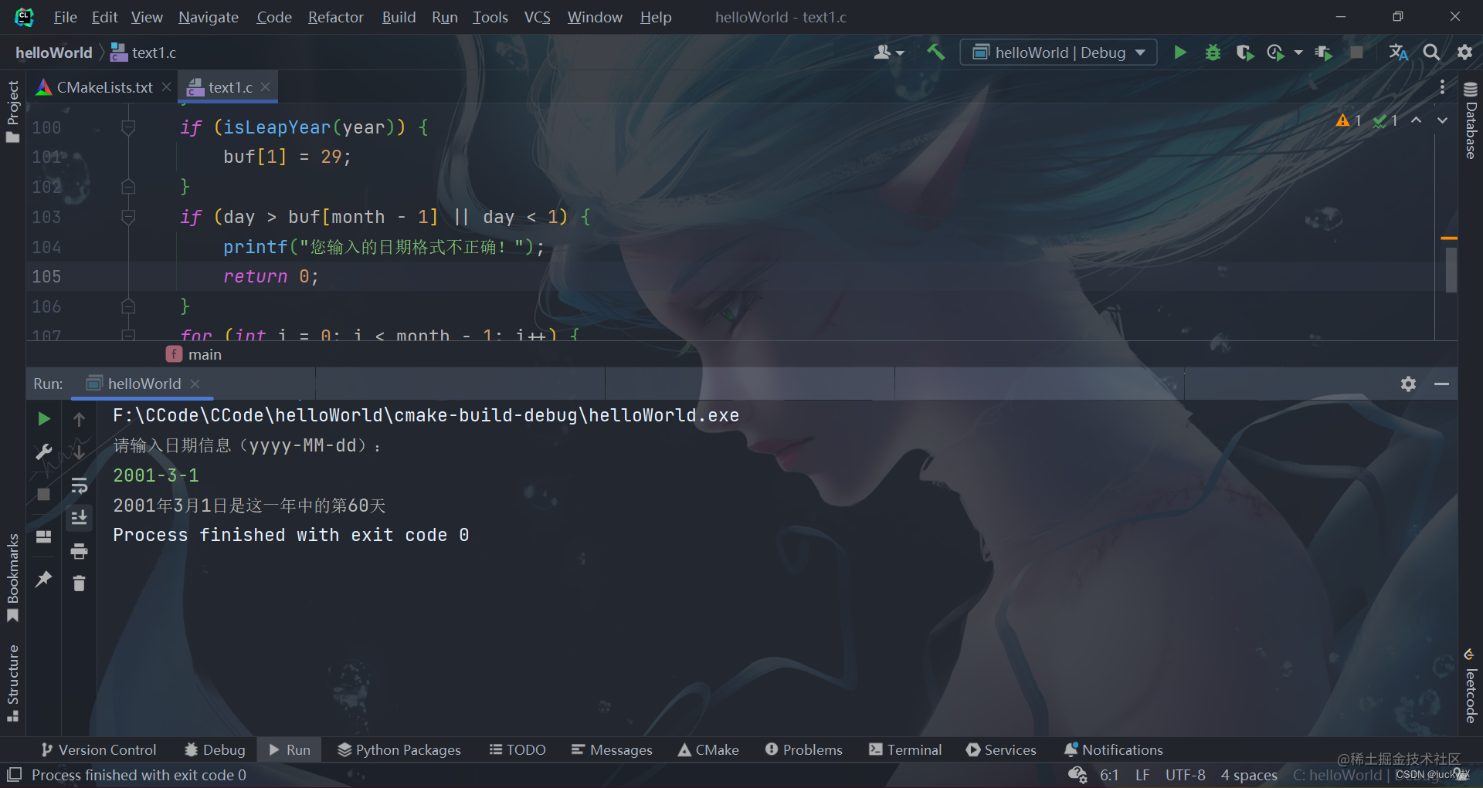This screenshot has height=788, width=1483.
Task: Open the wrench settings in Run panel
Action: click(x=44, y=452)
